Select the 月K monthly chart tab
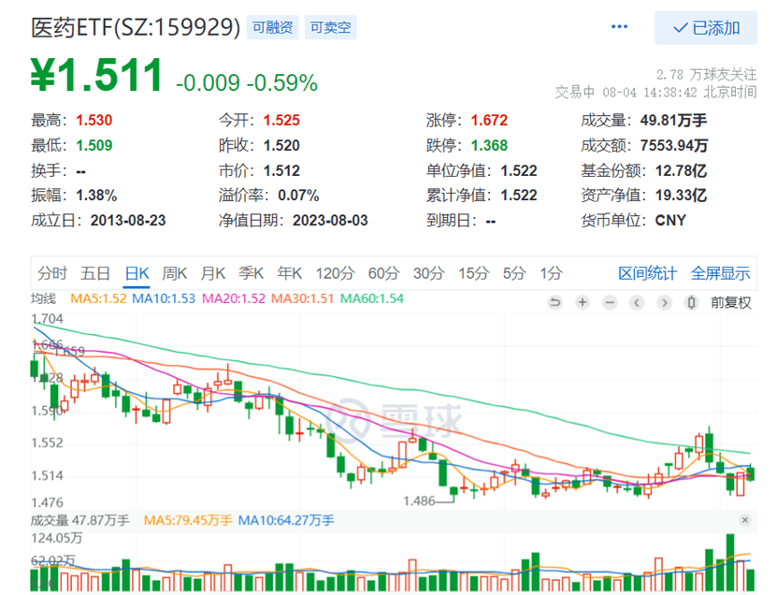Image resolution: width=777 pixels, height=595 pixels. click(214, 273)
